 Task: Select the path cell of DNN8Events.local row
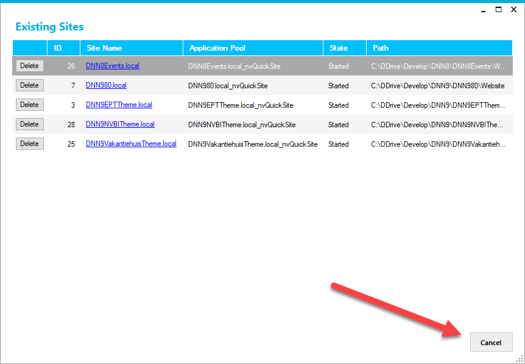439,66
